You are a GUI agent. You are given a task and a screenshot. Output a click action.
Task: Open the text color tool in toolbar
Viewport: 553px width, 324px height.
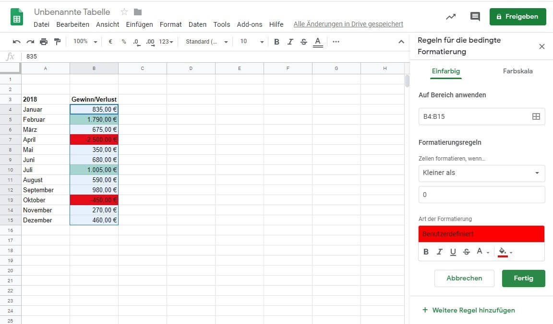[318, 42]
